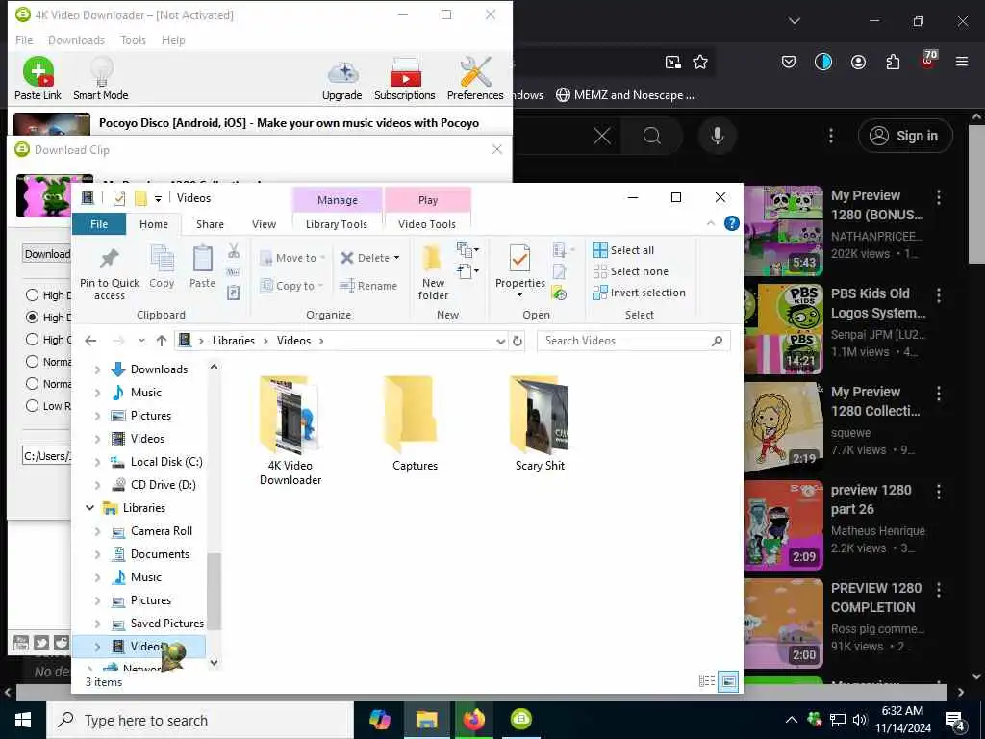Select the first High Definition radio option

tap(32, 294)
